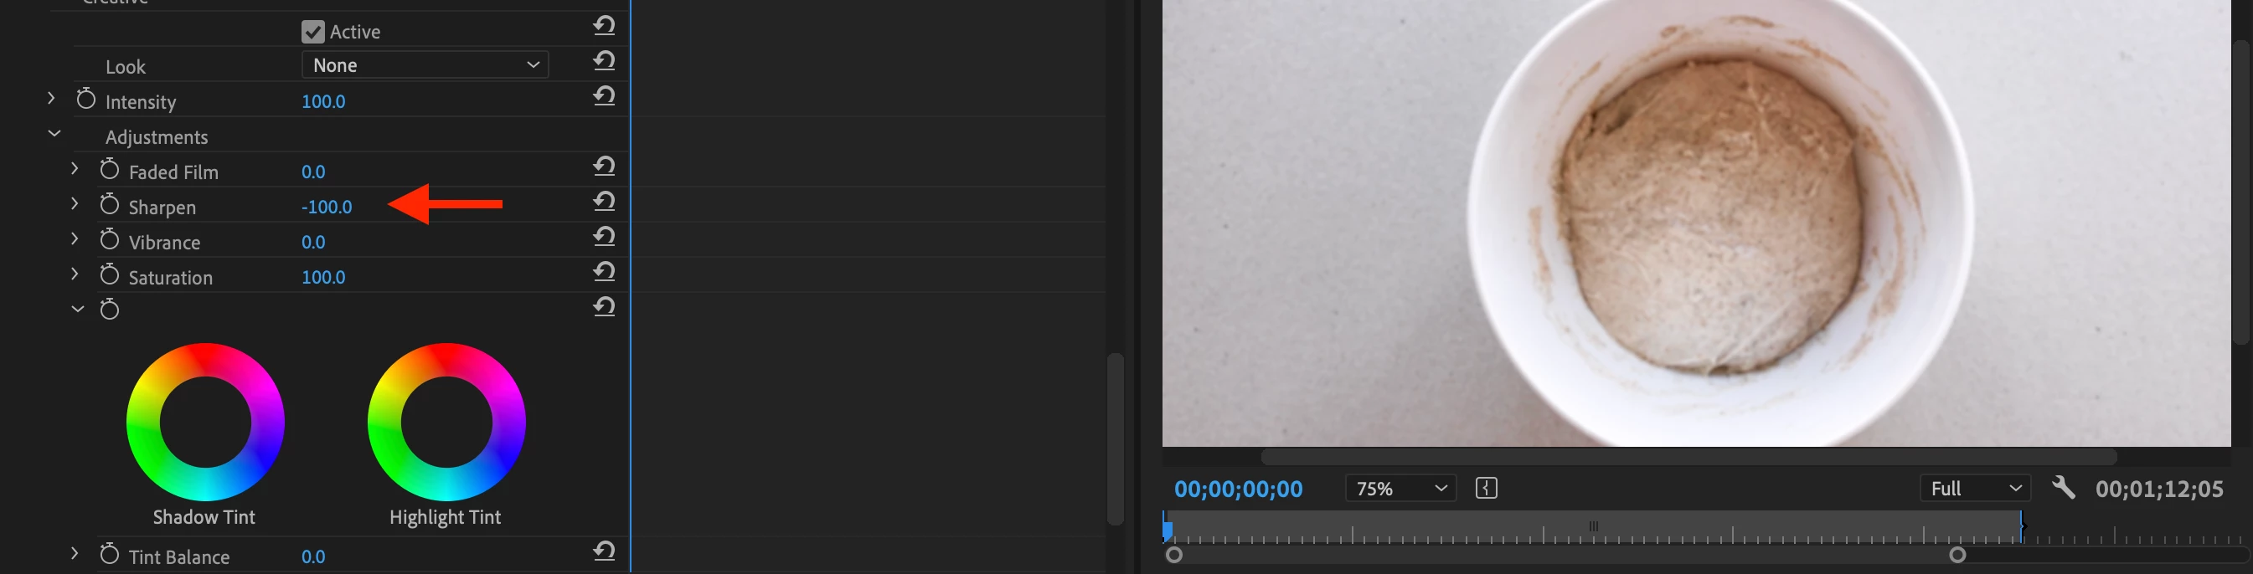
Task: Open the Full playback resolution dropdown
Action: [x=1975, y=489]
